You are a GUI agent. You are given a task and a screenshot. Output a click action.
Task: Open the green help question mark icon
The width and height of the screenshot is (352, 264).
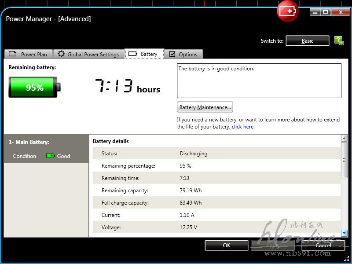[338, 40]
